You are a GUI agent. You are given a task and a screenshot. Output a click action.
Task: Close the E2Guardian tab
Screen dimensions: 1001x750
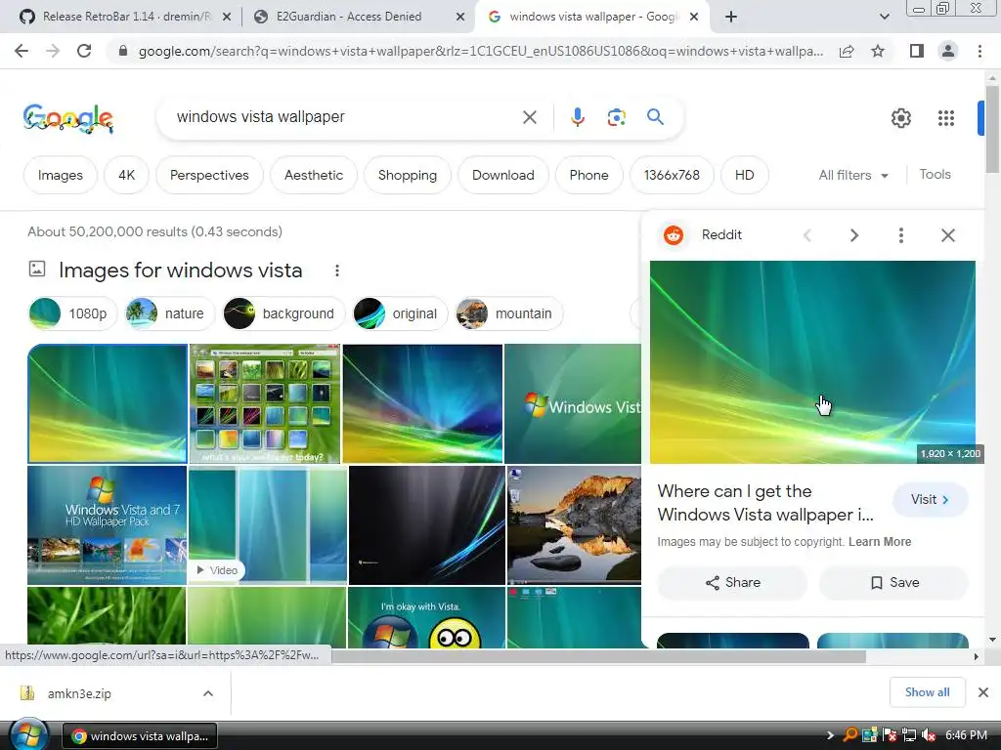coord(460,17)
